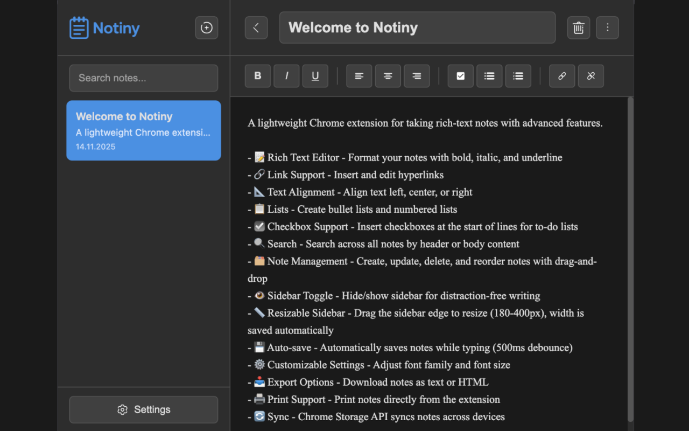This screenshot has height=431, width=689.
Task: Click the 'Checkbox Support' line
Action: [413, 226]
